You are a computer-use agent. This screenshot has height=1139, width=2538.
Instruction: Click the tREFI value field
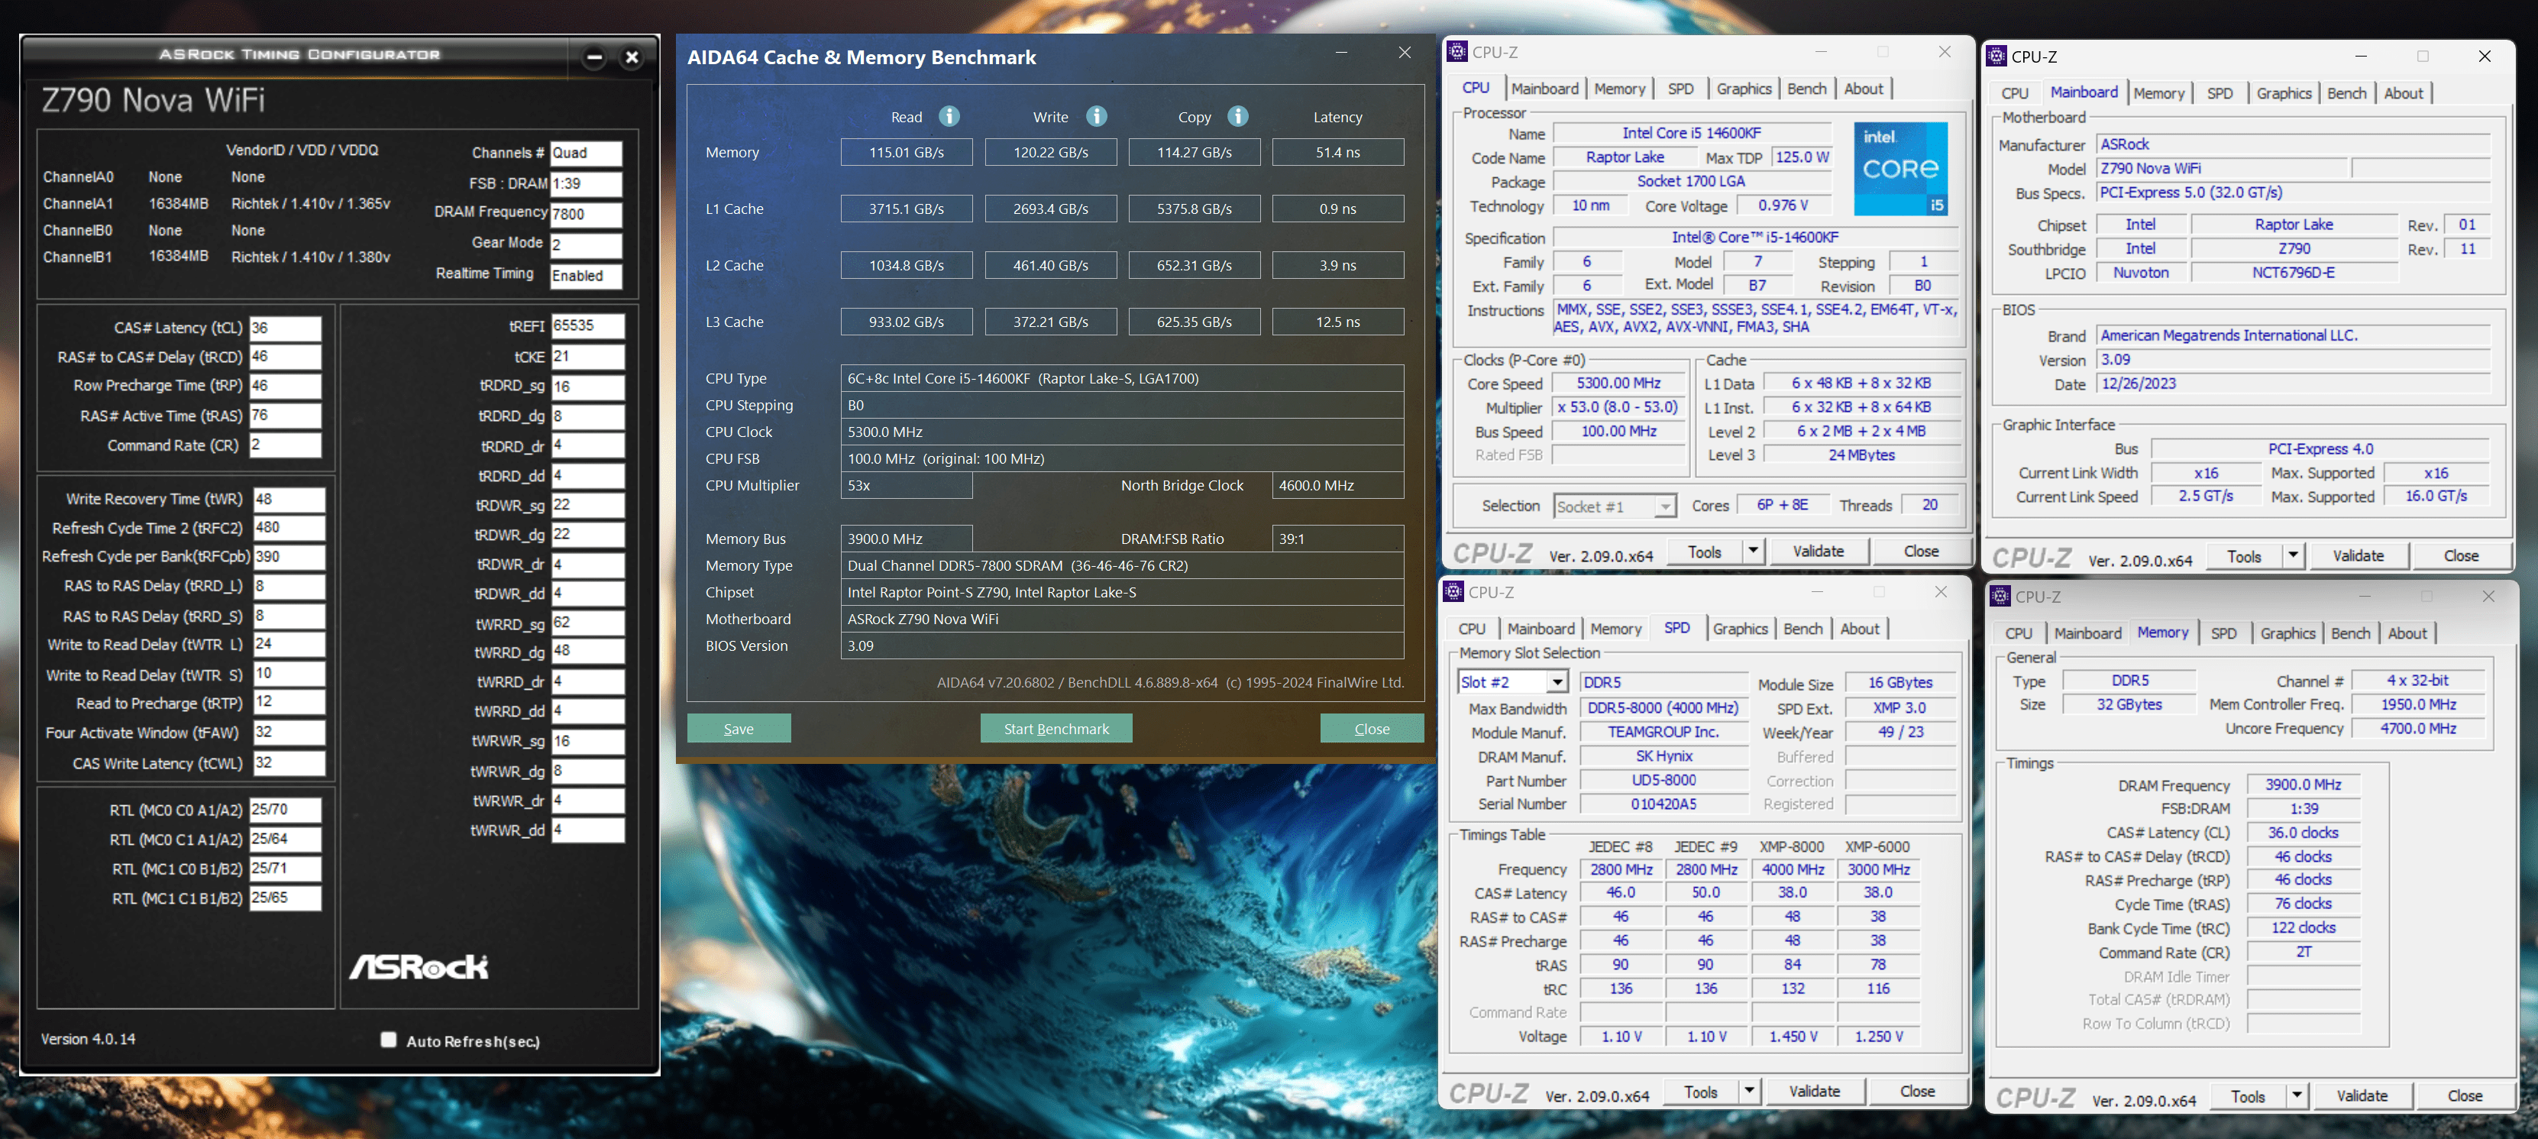(x=587, y=326)
